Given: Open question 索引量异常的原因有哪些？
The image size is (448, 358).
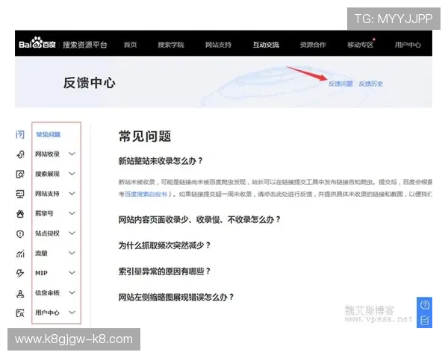Looking at the screenshot, I should [164, 271].
